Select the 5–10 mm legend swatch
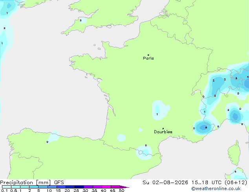Screen dimensions: 249x192 click(43, 187)
